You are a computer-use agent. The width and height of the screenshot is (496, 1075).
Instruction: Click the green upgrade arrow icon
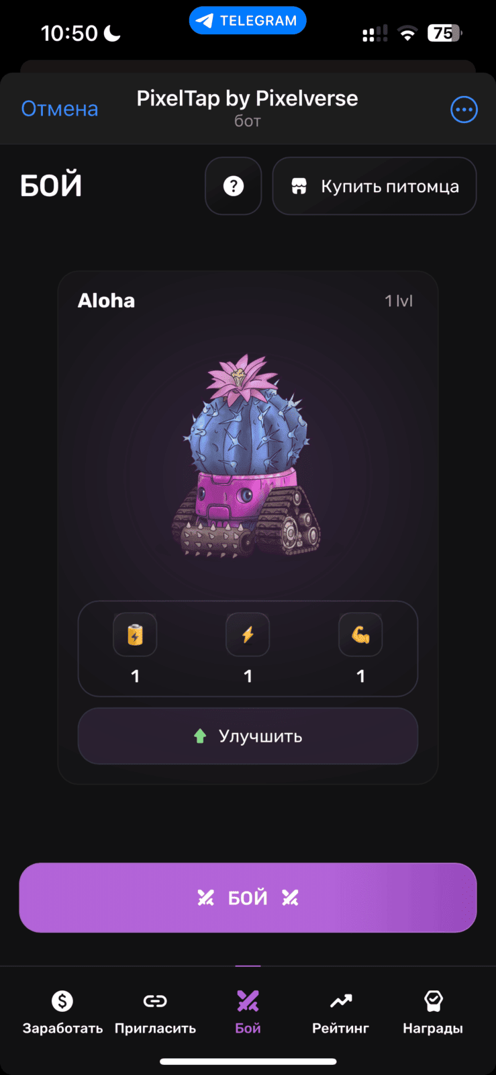200,736
